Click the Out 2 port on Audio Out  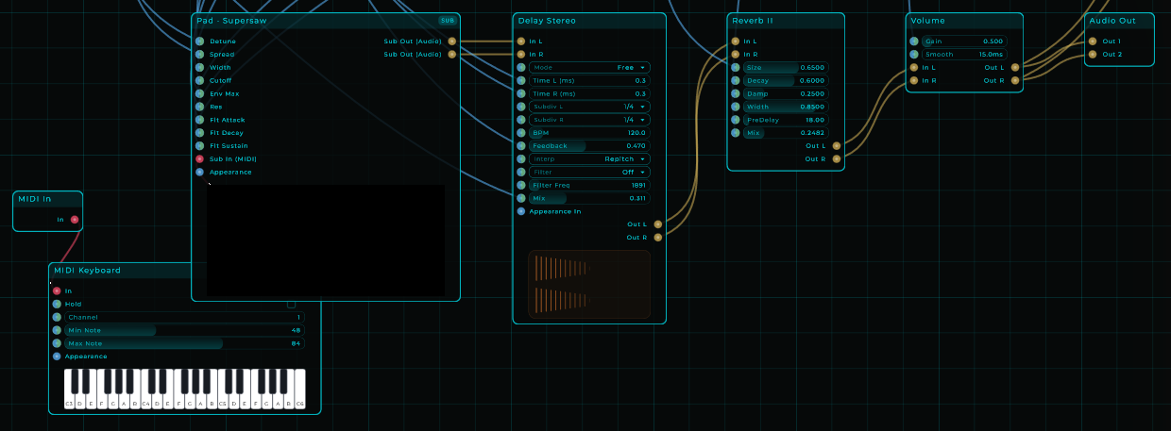(1093, 55)
